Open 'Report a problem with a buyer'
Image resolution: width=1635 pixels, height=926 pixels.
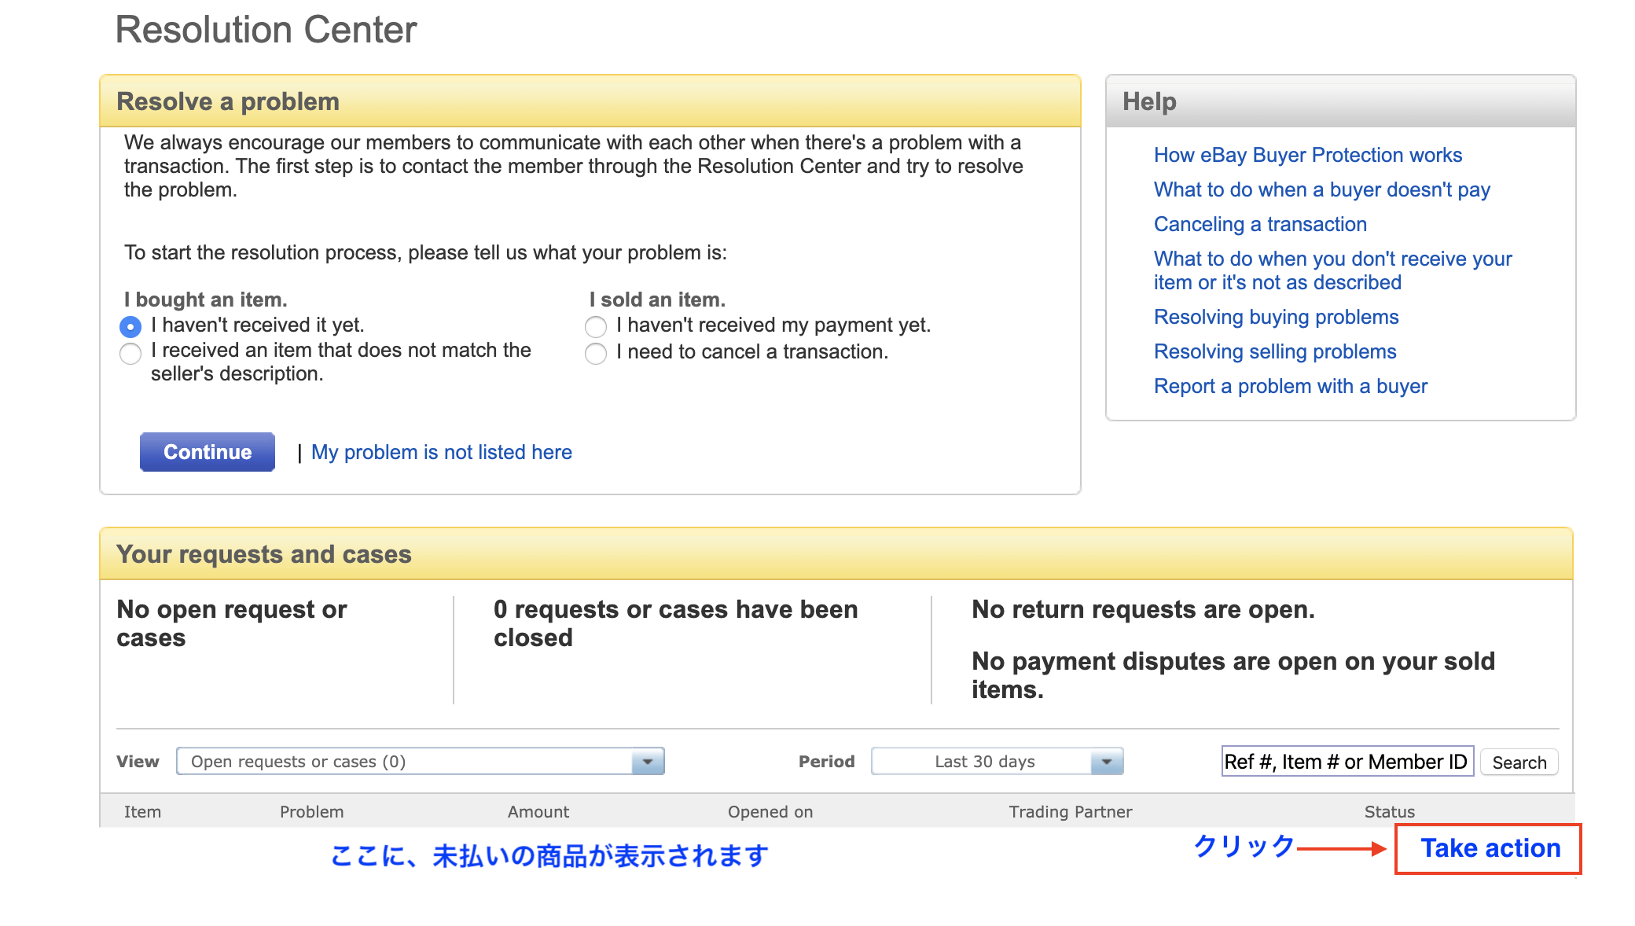pyautogui.click(x=1290, y=387)
